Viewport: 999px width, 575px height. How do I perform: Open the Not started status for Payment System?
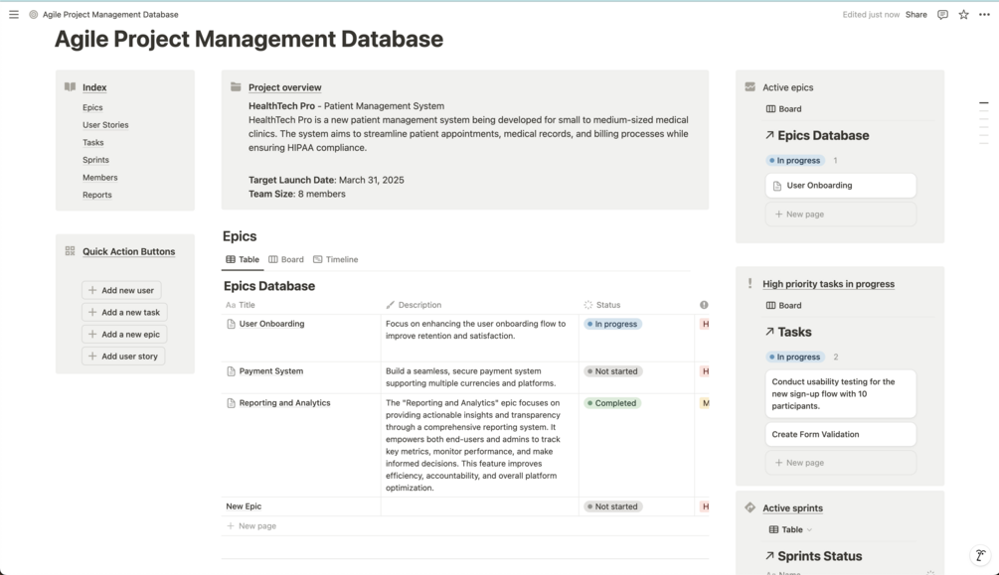(611, 370)
